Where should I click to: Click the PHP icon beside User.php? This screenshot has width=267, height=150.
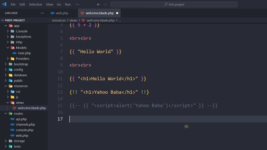15,53
